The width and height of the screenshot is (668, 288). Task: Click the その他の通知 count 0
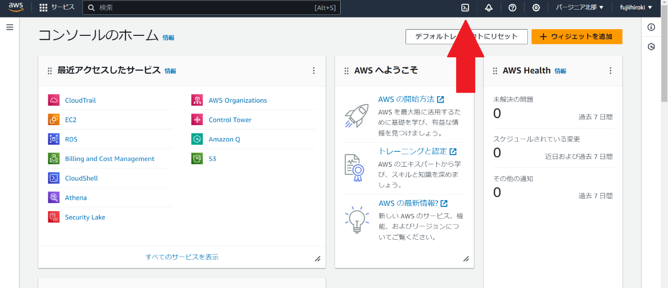click(497, 192)
